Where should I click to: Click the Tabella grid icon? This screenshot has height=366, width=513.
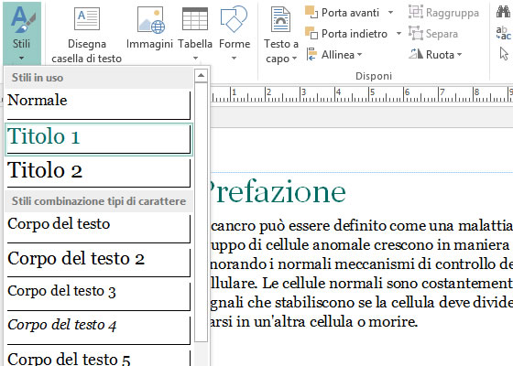click(195, 19)
